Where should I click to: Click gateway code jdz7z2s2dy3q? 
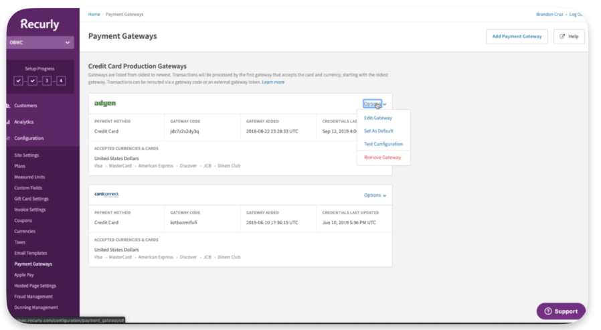(x=184, y=131)
